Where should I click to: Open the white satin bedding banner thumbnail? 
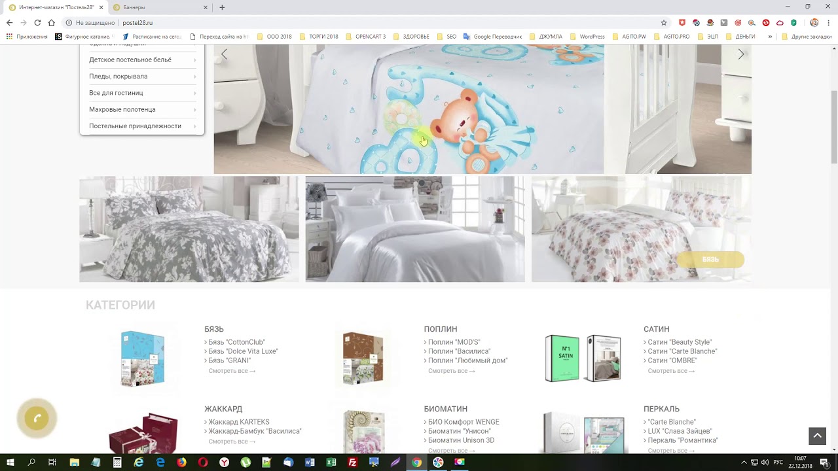click(x=415, y=229)
